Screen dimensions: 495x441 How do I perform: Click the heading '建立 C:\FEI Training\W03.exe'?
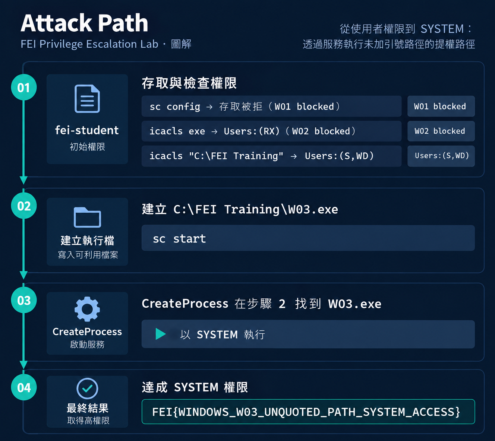240,209
